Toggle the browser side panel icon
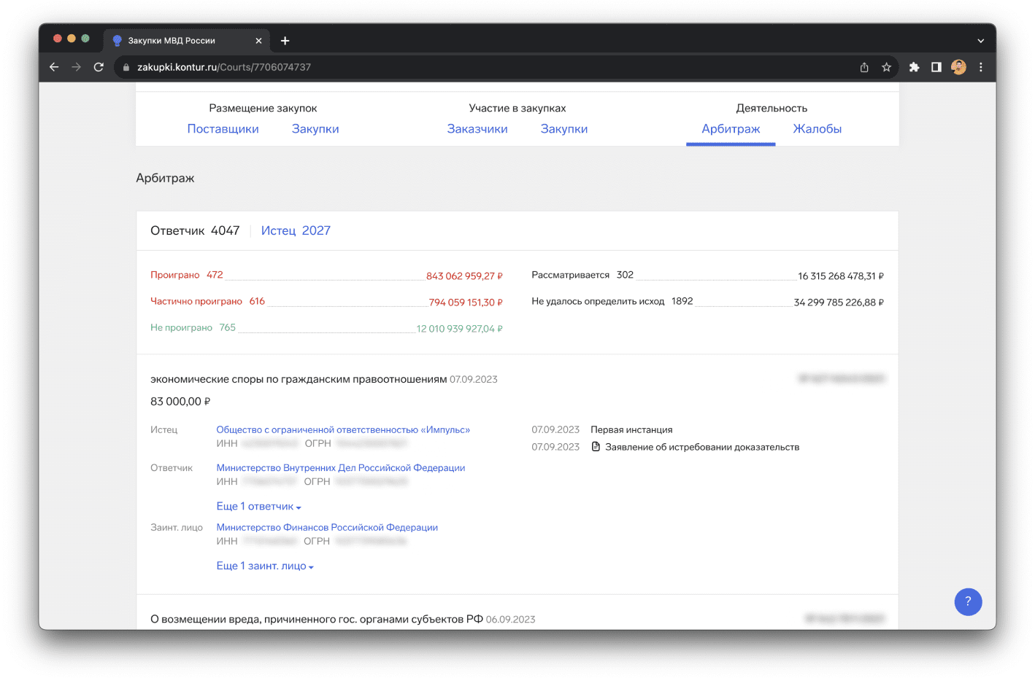Image resolution: width=1035 pixels, height=678 pixels. (x=936, y=67)
